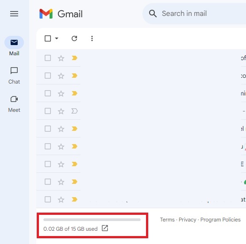
Task: Select the seventh email's checkbox
Action: [x=48, y=164]
